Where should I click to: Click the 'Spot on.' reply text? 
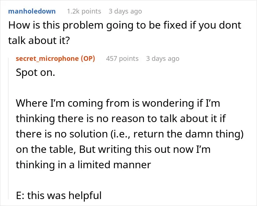tap(35, 73)
